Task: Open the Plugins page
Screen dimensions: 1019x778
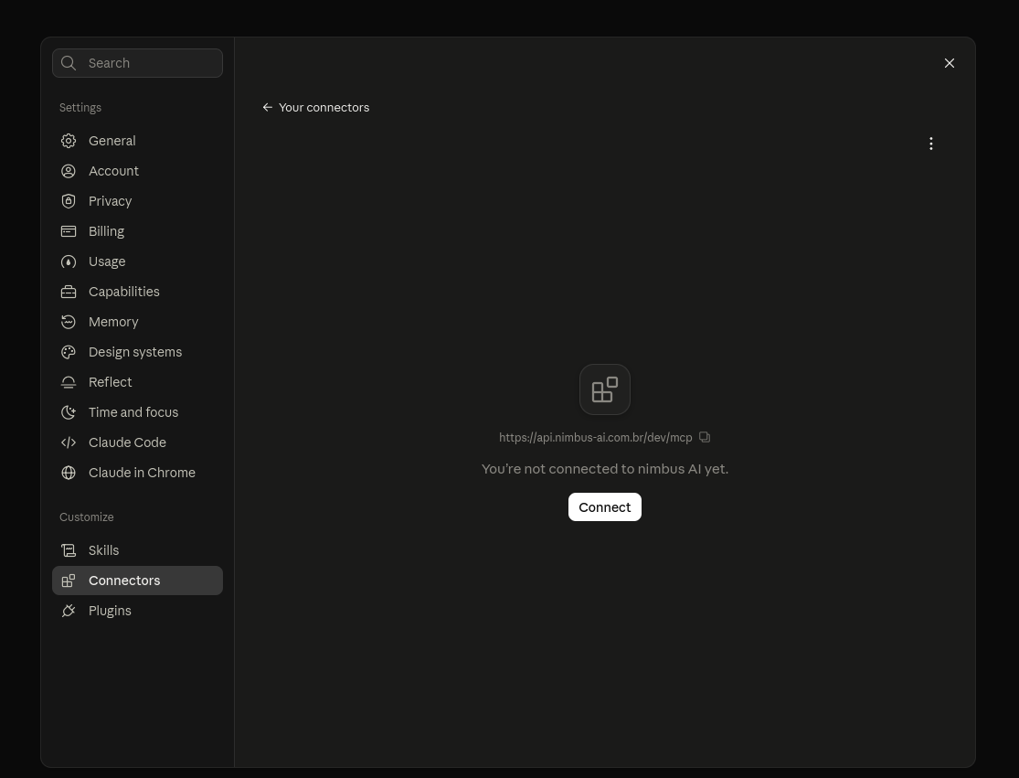Action: pyautogui.click(x=137, y=611)
